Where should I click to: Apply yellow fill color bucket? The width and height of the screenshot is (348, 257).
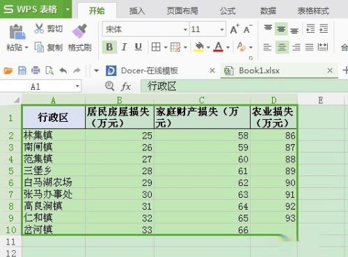[x=198, y=47]
